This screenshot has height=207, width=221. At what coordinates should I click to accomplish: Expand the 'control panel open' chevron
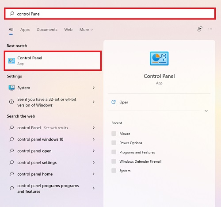94,151
